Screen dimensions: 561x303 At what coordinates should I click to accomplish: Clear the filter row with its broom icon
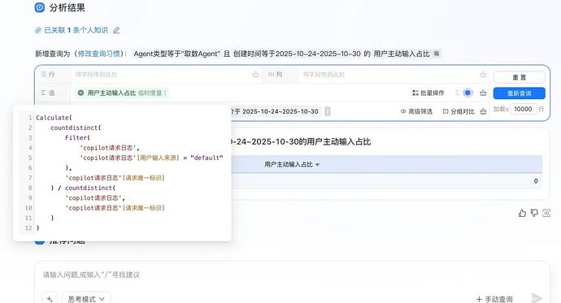pyautogui.click(x=483, y=111)
